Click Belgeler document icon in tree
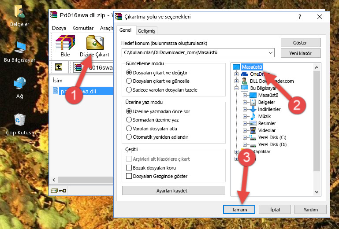 253,102
